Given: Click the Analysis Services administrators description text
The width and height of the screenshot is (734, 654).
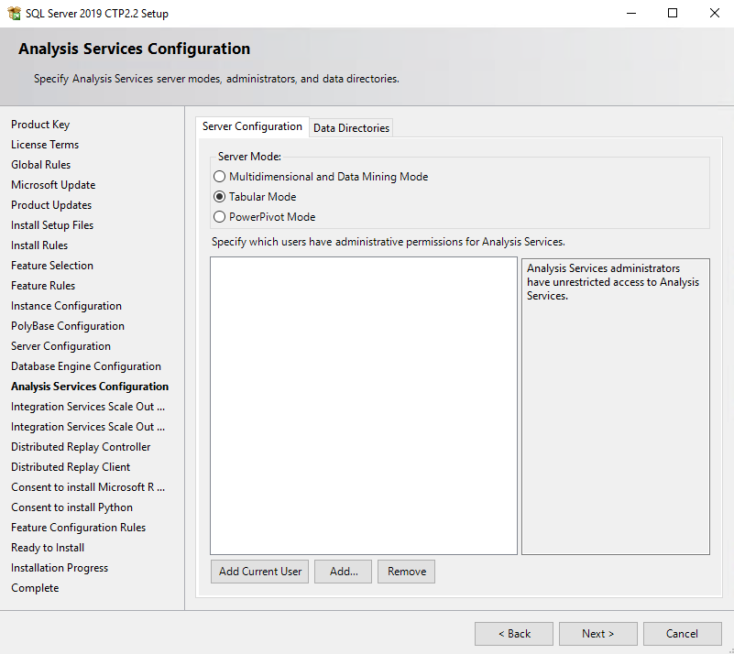Looking at the screenshot, I should click(x=613, y=281).
